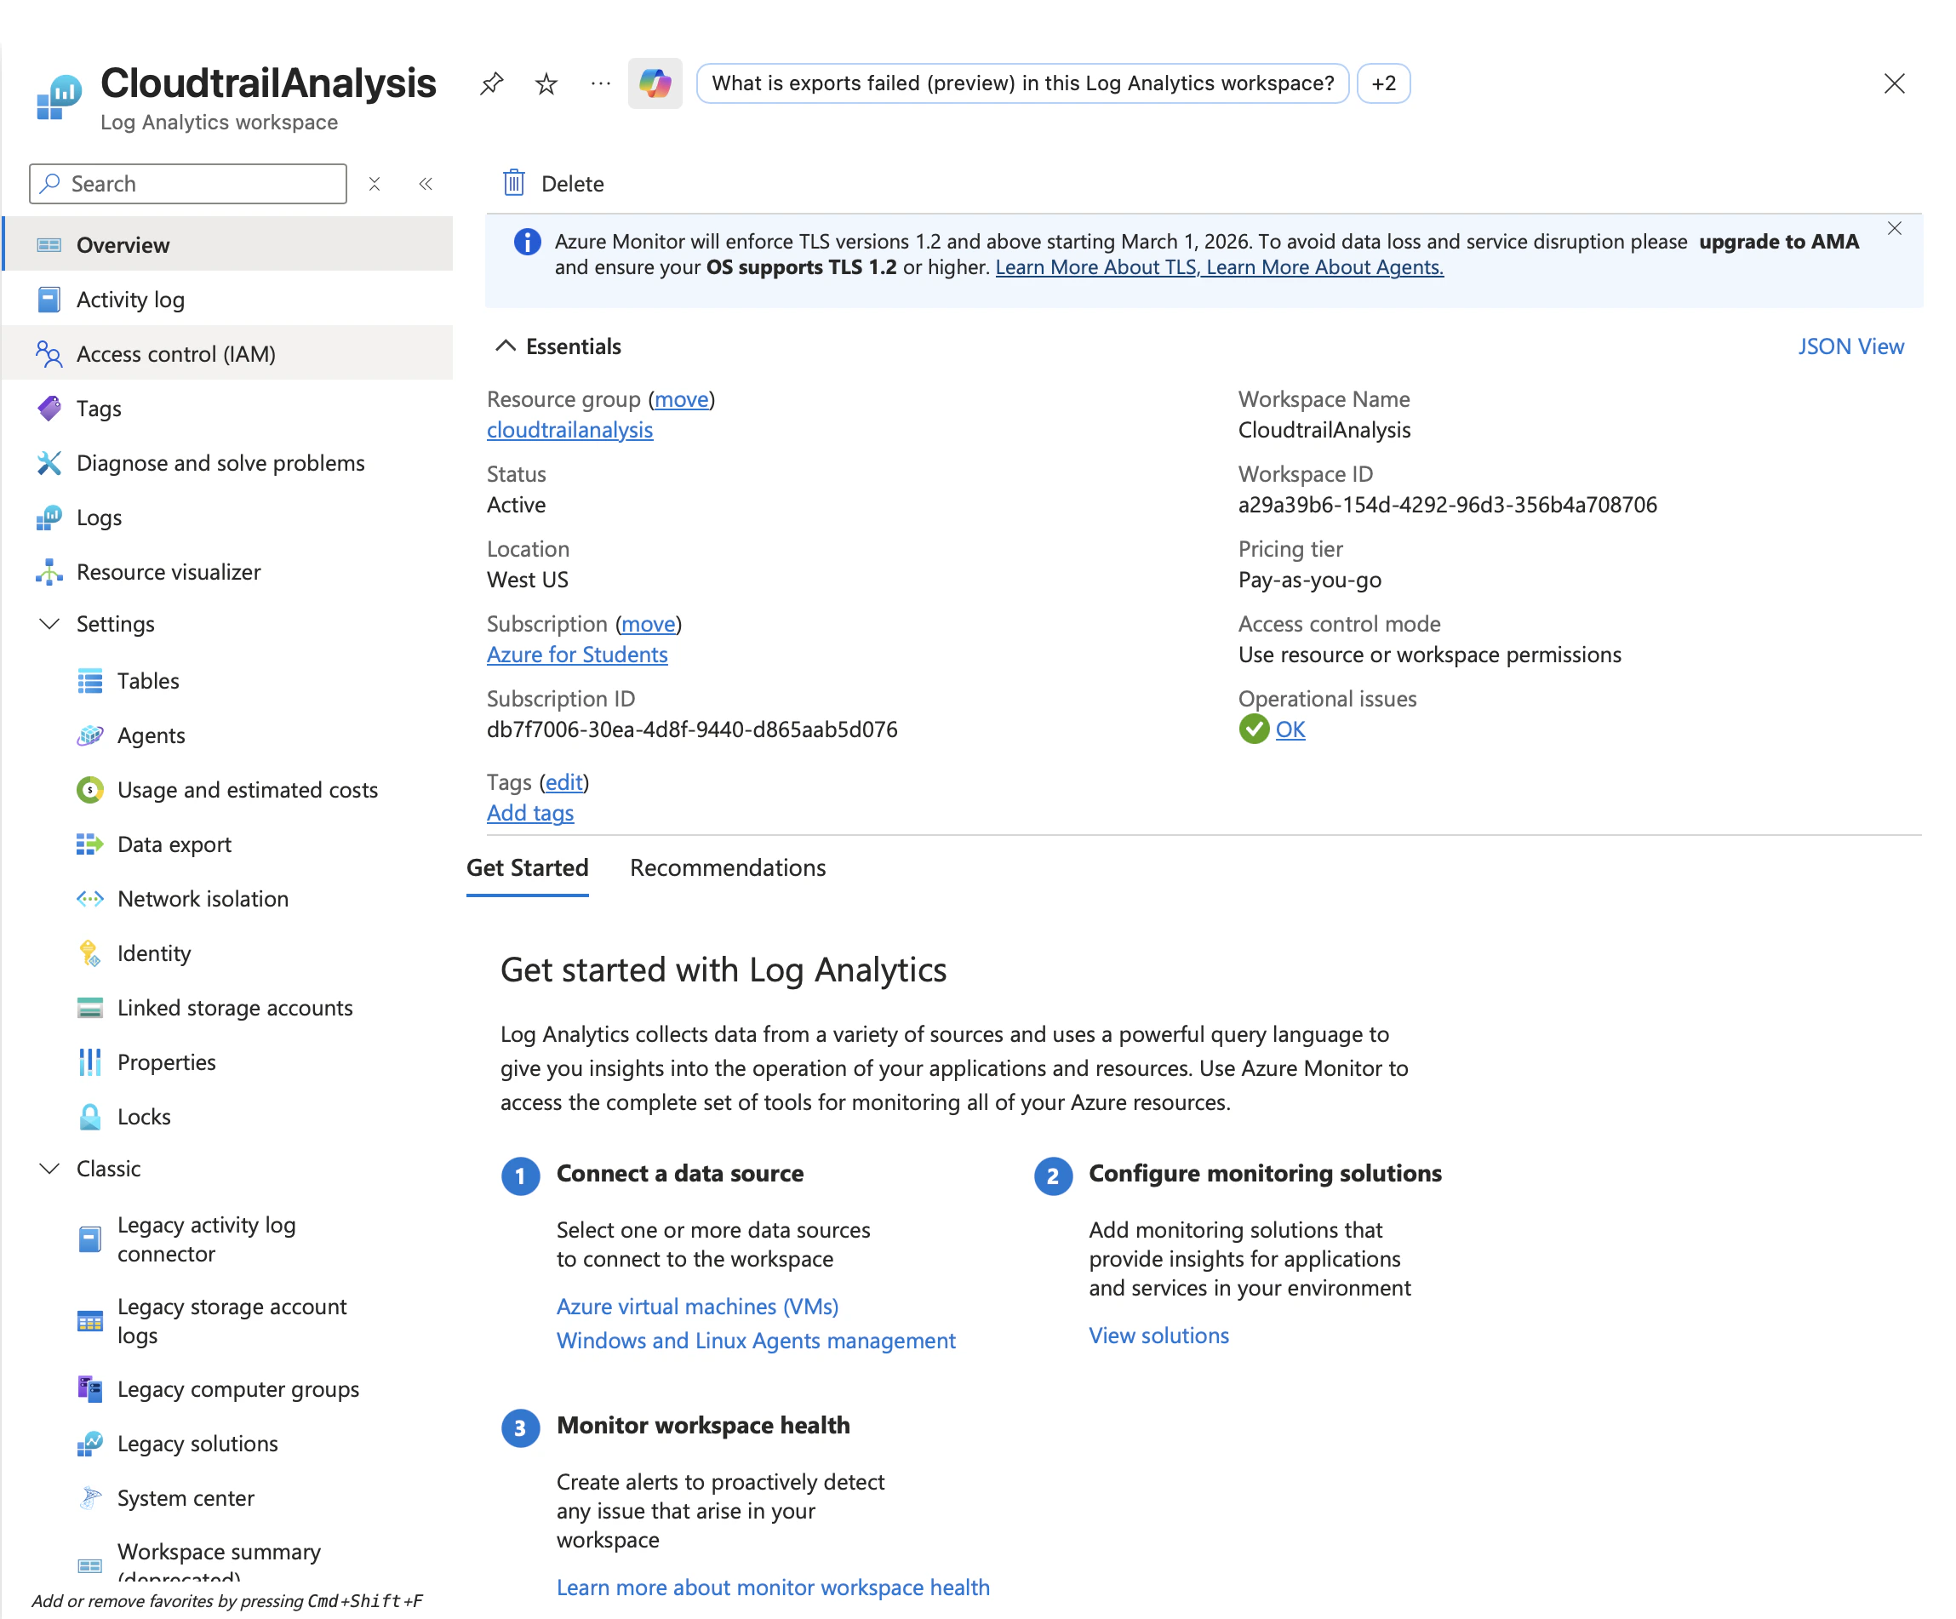This screenshot has height=1619, width=1956.
Task: Collapse the Essentials section
Action: point(505,346)
